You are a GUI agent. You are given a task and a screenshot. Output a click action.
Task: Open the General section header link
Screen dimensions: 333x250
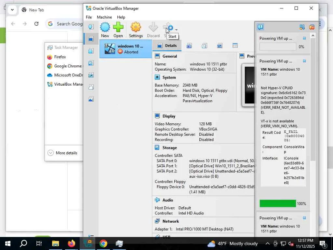click(170, 56)
